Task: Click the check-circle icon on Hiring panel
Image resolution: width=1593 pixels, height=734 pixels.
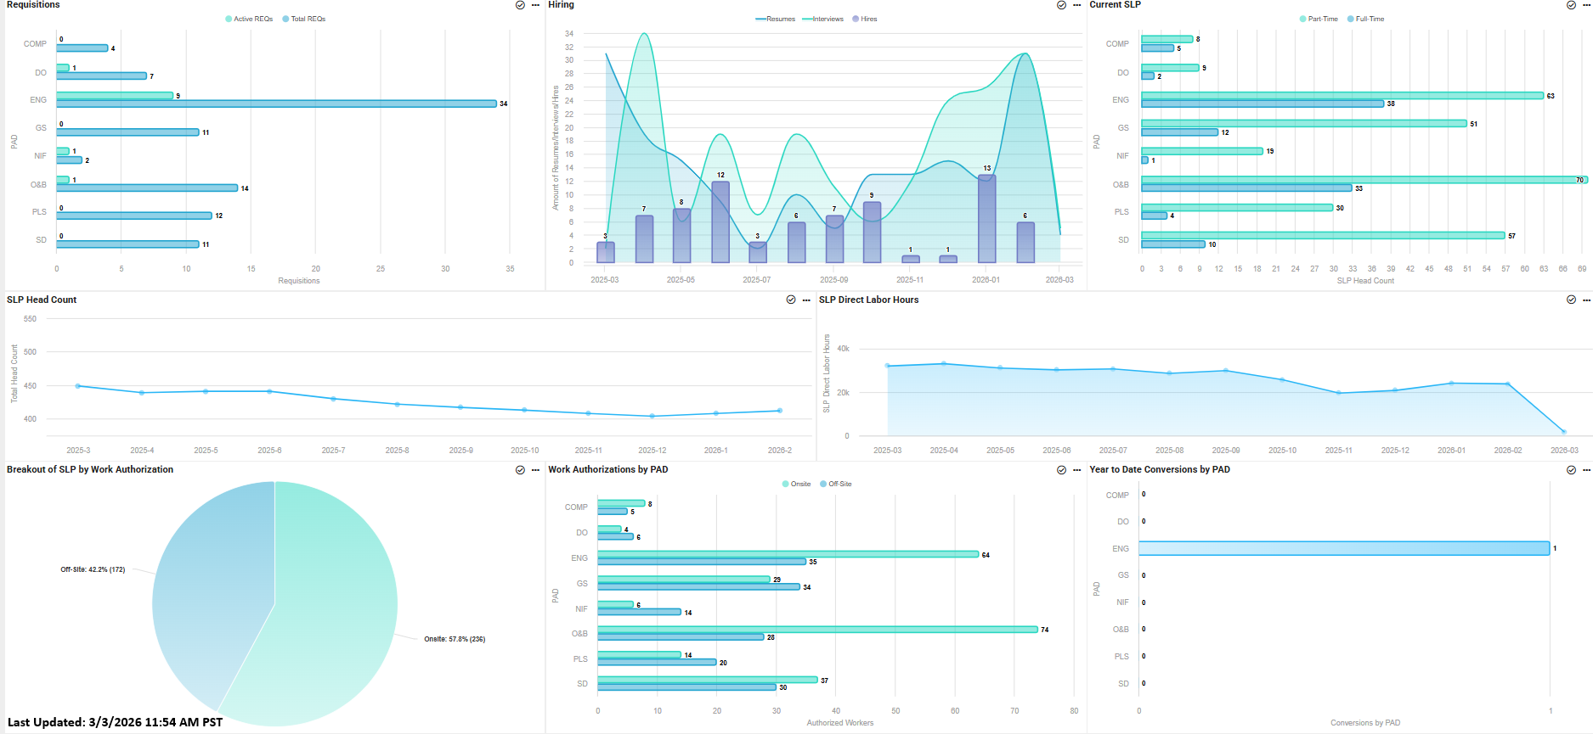Action: (x=1061, y=5)
